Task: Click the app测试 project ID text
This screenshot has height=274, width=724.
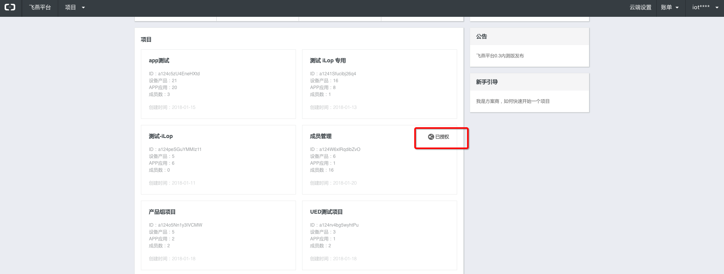Action: 174,74
